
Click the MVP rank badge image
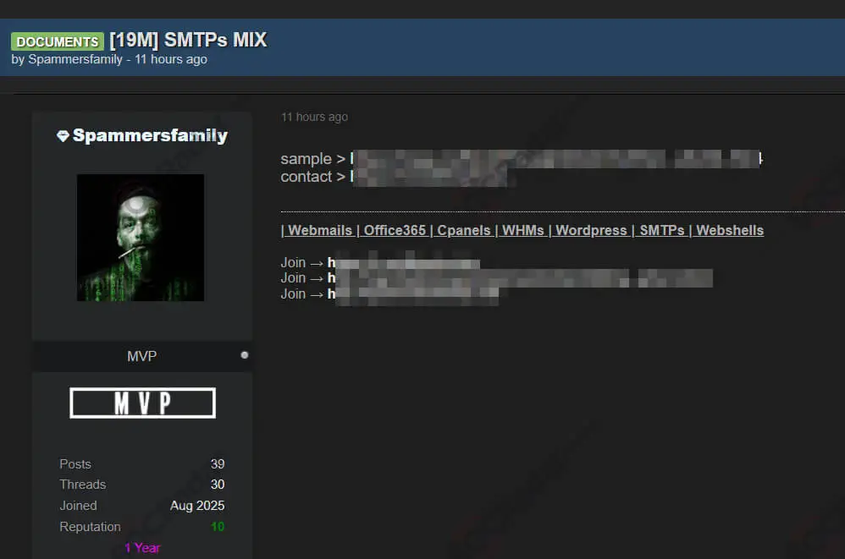[142, 403]
